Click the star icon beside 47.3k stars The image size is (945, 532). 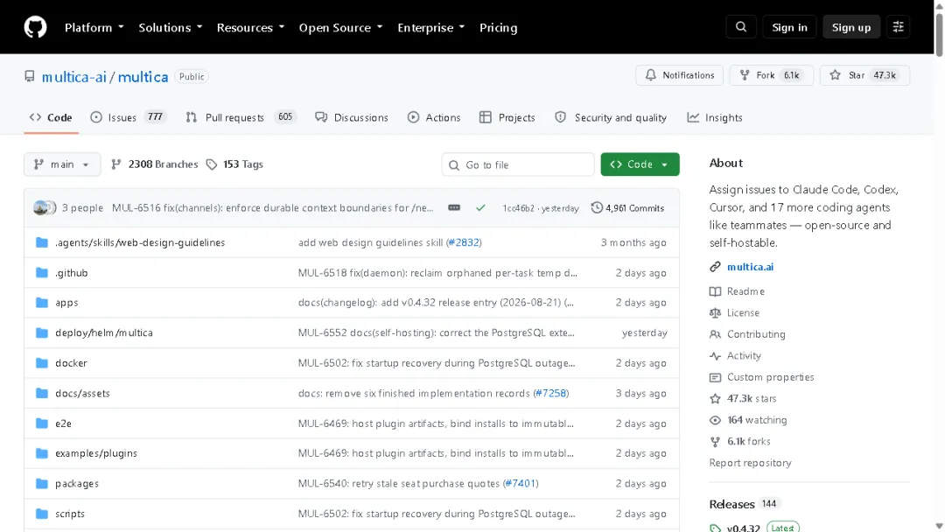point(715,399)
